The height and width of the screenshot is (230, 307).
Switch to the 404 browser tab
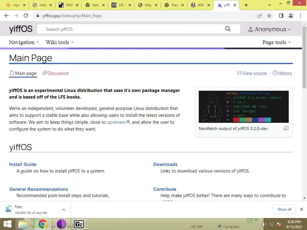click(197, 5)
